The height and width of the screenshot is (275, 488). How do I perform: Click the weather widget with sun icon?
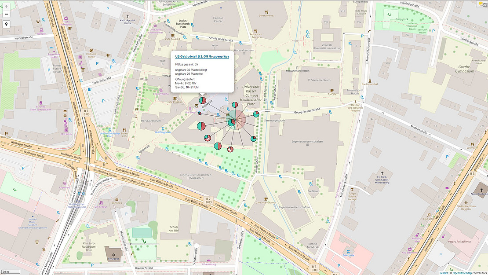[x=483, y=4]
